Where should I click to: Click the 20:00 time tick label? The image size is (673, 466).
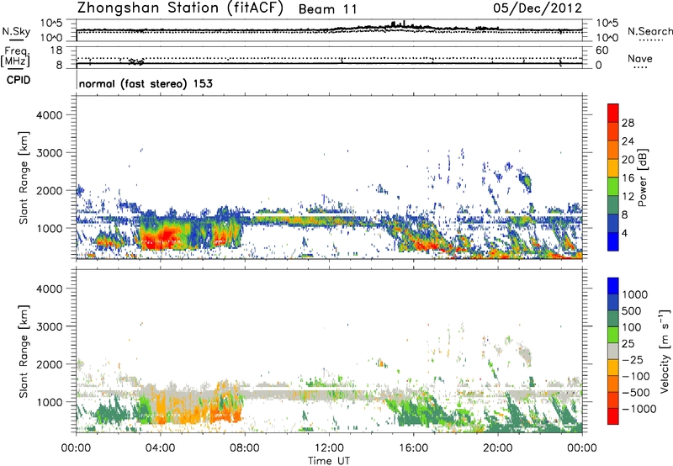pyautogui.click(x=498, y=448)
